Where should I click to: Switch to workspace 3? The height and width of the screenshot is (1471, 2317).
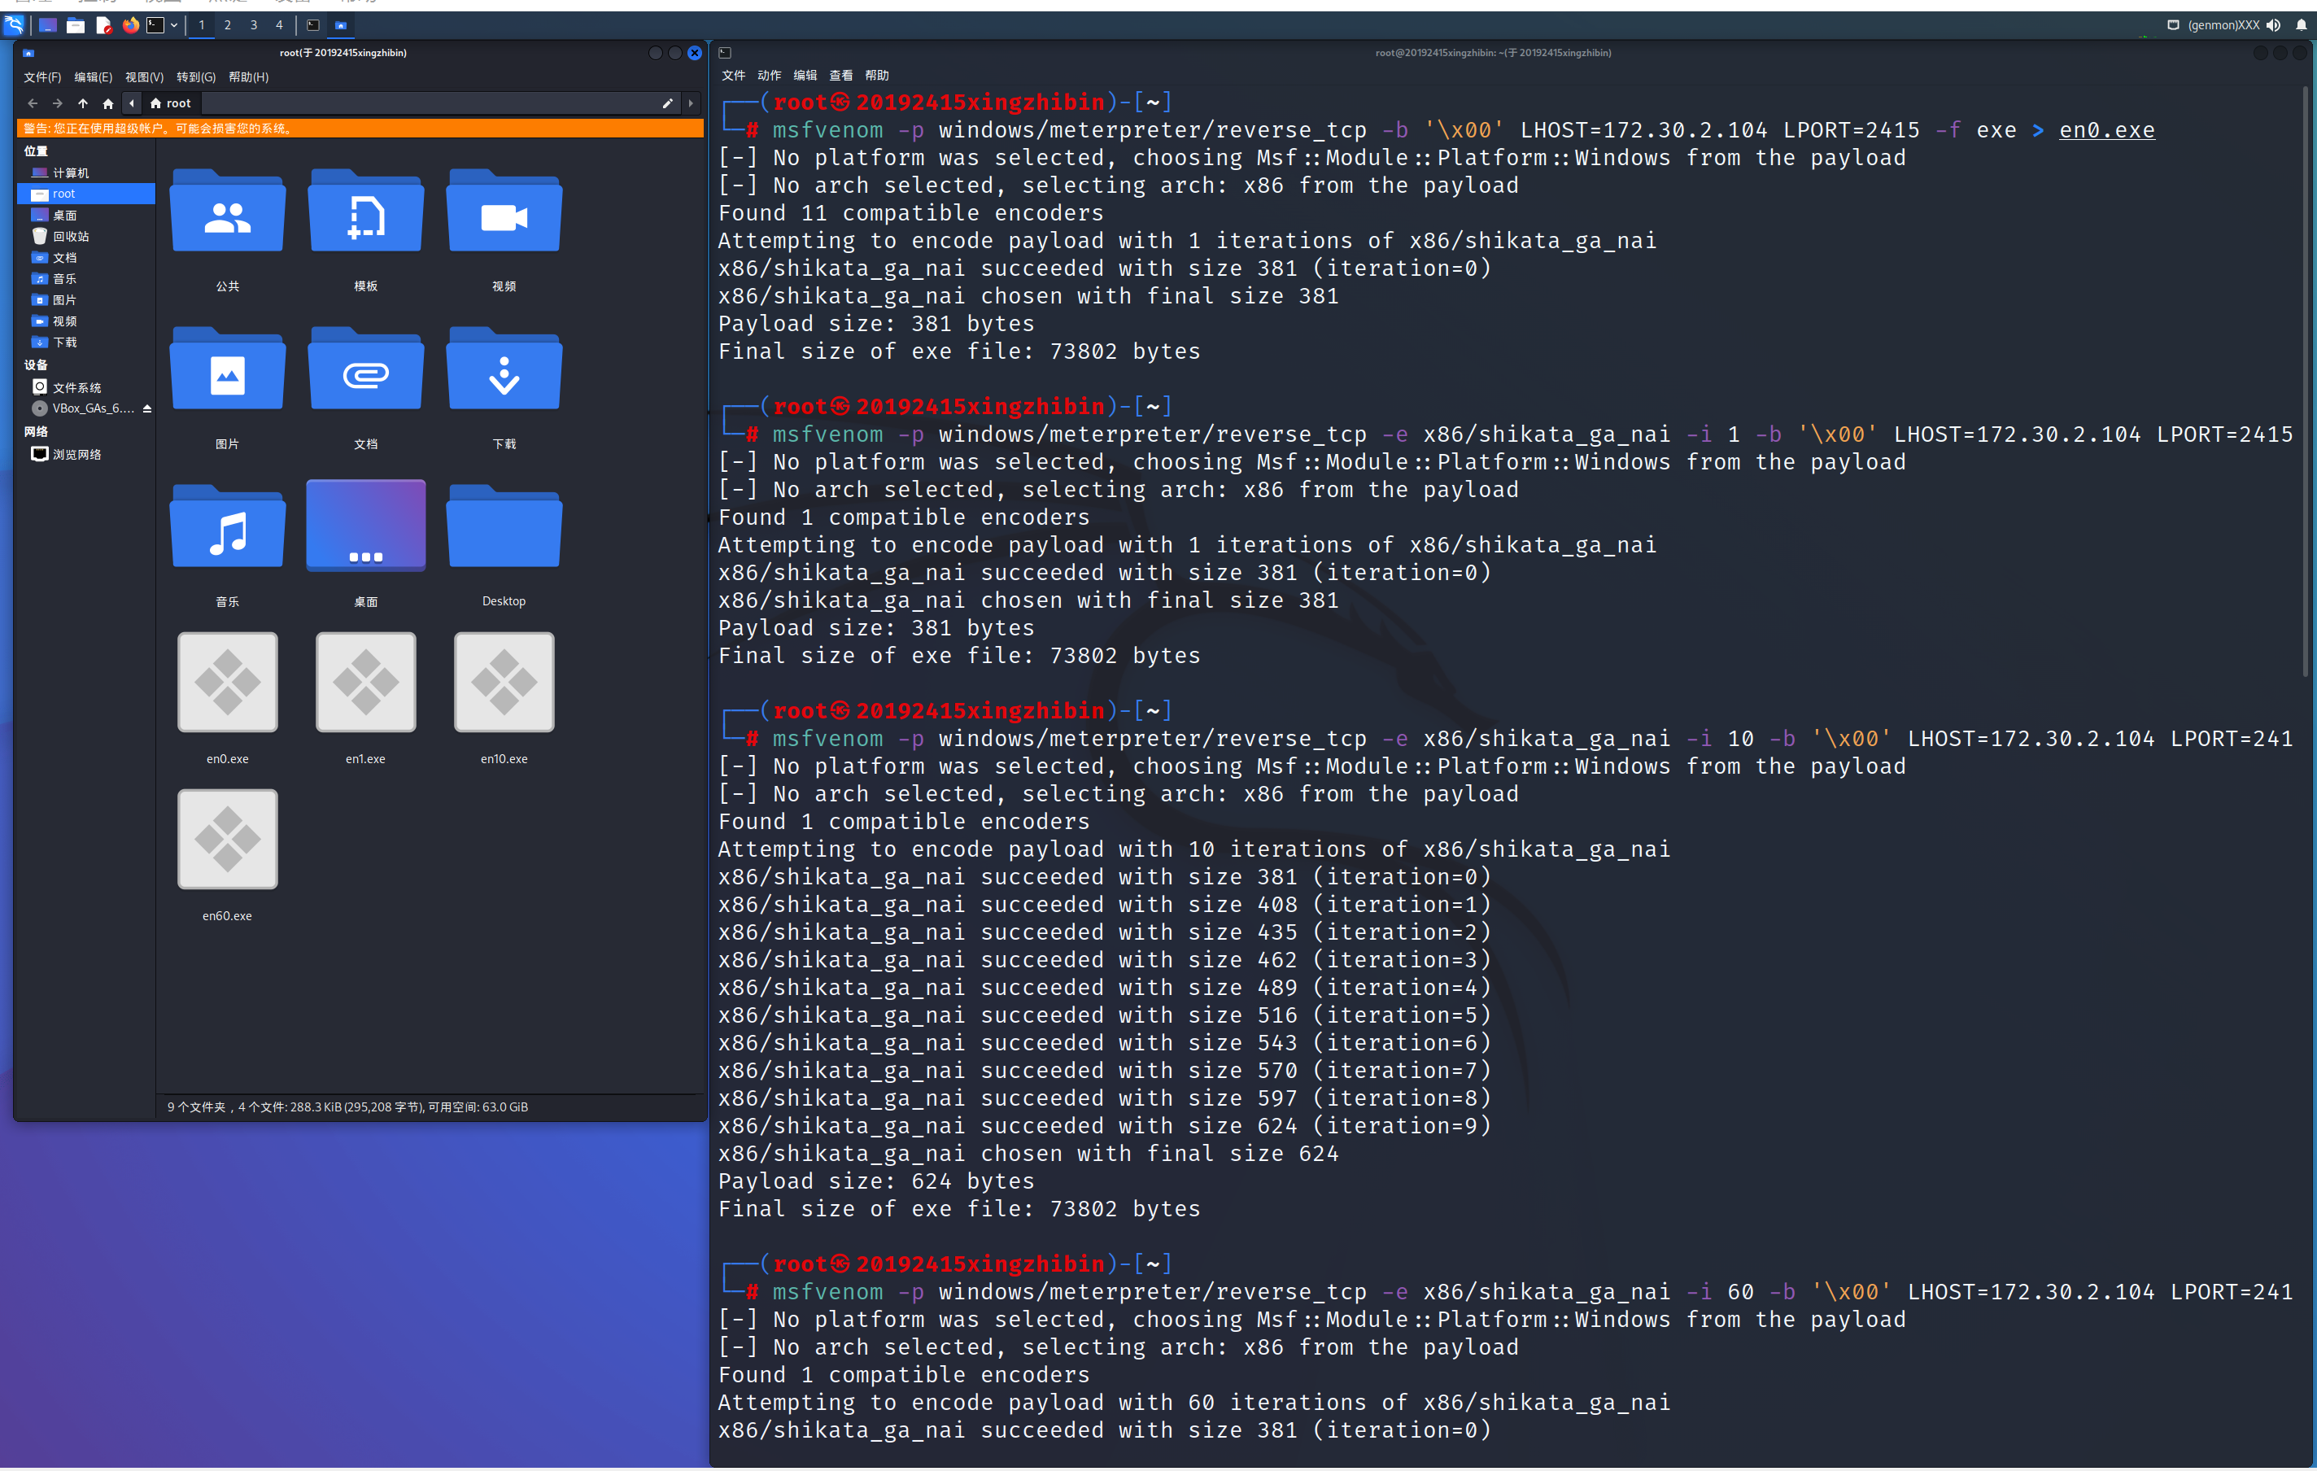coord(253,25)
